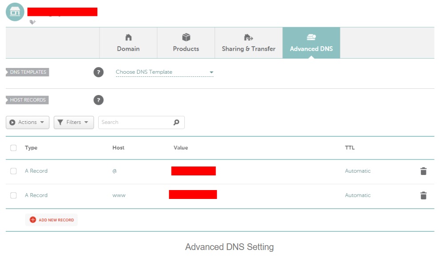Check the @ A Record row checkbox
The height and width of the screenshot is (258, 439).
point(13,171)
